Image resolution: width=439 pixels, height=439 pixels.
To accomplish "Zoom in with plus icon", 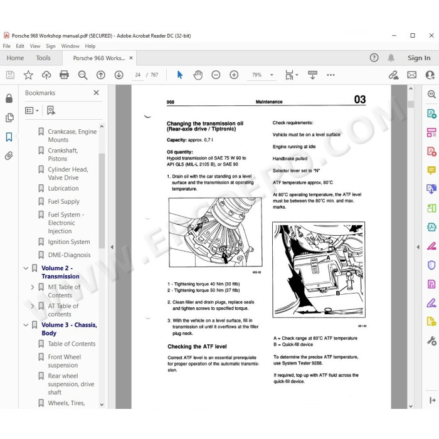I will pyautogui.click(x=234, y=75).
